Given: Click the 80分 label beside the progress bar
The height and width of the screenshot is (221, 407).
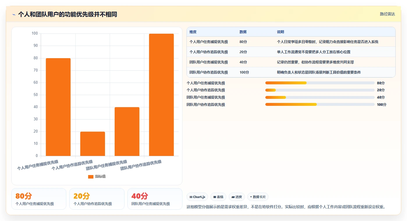Looking at the screenshot, I should (381, 83).
